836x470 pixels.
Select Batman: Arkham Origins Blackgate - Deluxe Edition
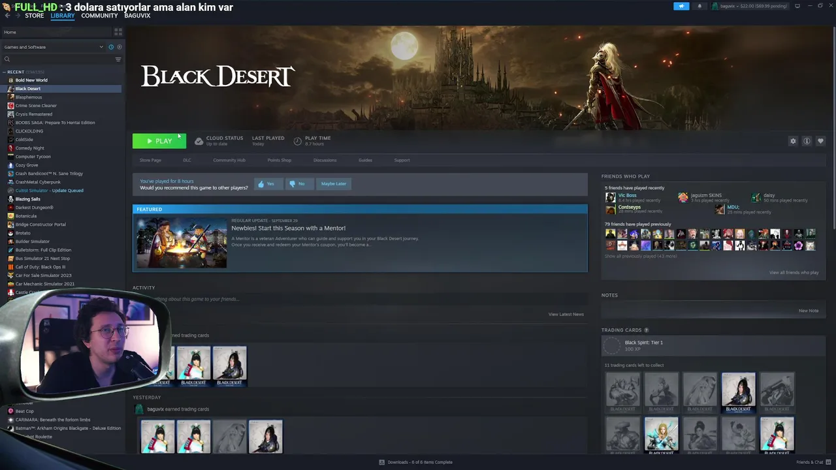click(68, 428)
